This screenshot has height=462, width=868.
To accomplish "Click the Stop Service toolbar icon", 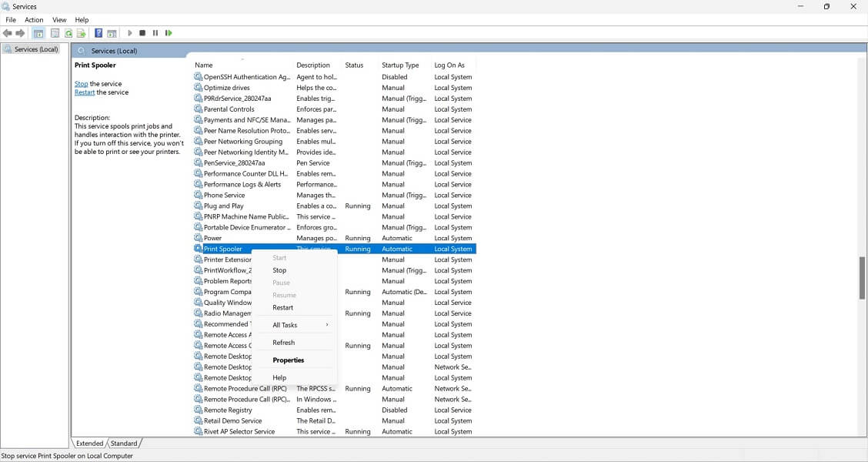I will (142, 32).
